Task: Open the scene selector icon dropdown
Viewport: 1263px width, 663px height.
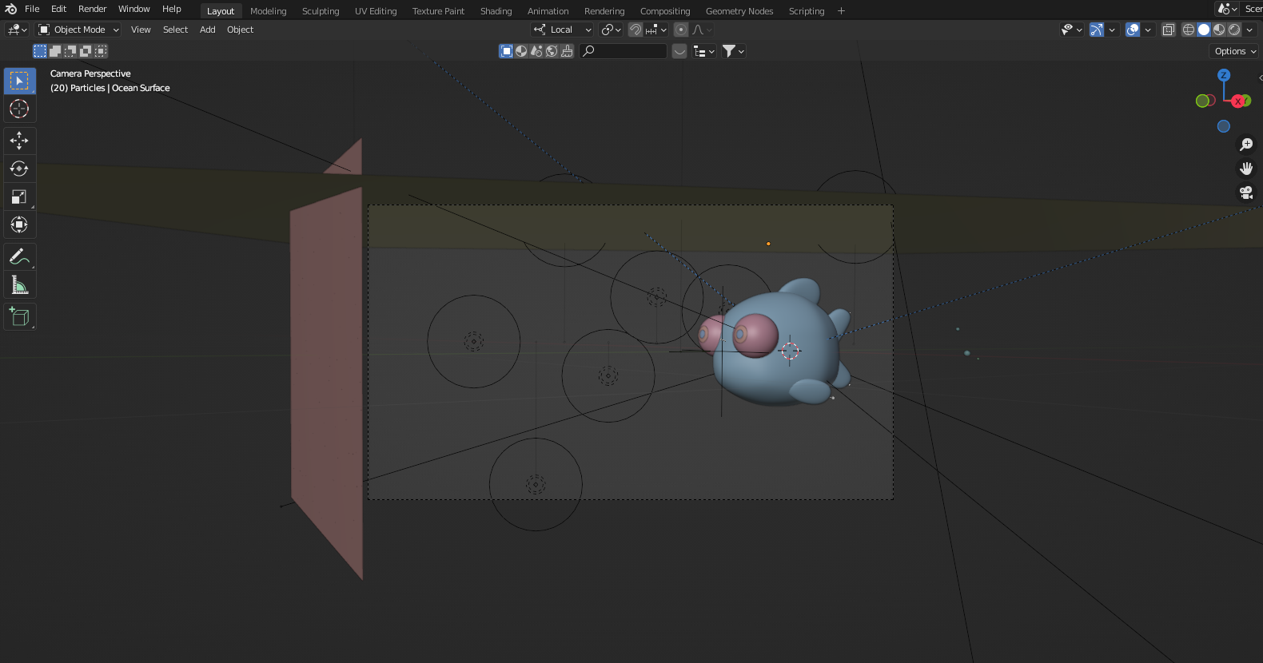Action: [x=1227, y=9]
